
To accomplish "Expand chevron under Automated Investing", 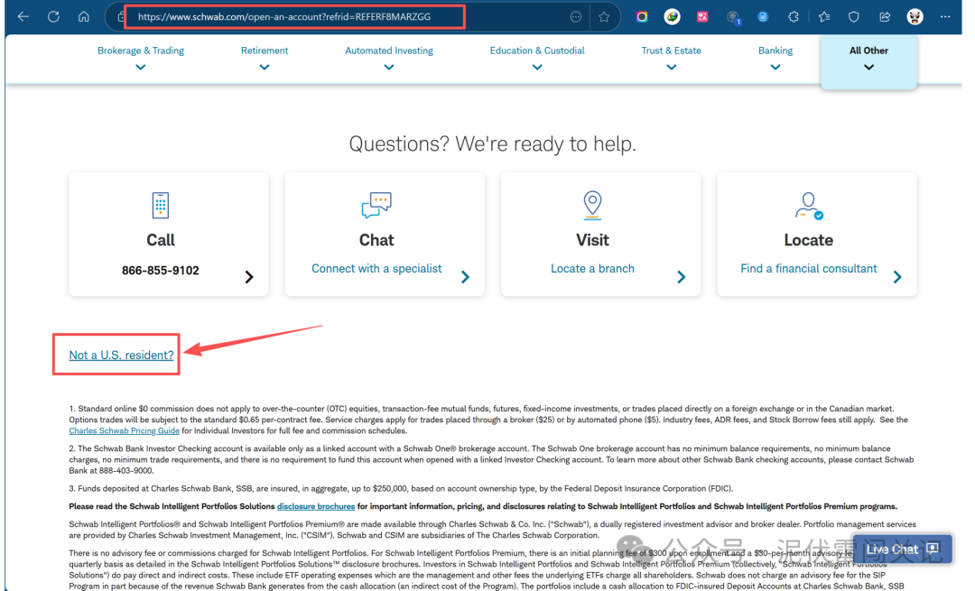I will coord(388,67).
